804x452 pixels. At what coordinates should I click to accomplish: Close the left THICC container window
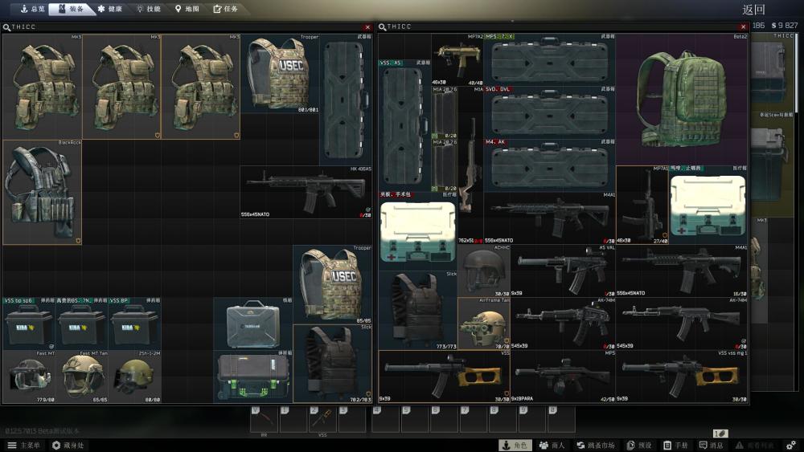(368, 27)
